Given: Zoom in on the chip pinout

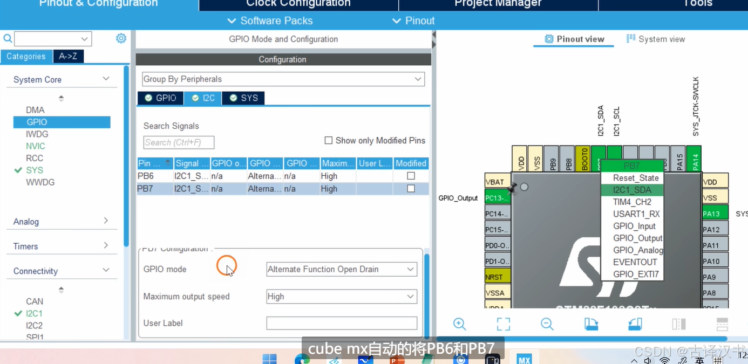Looking at the screenshot, I should [460, 324].
